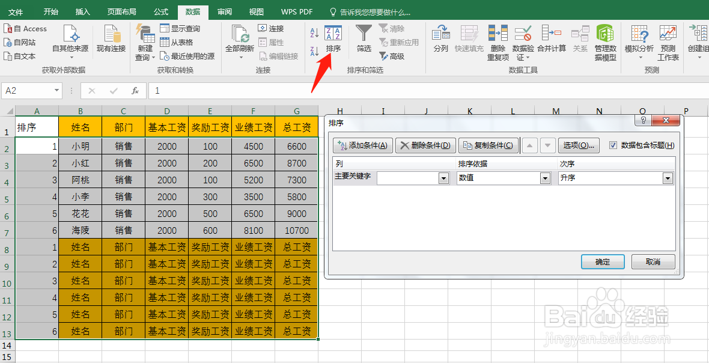
Task: Click header cell 排序 in A1
Action: point(37,127)
